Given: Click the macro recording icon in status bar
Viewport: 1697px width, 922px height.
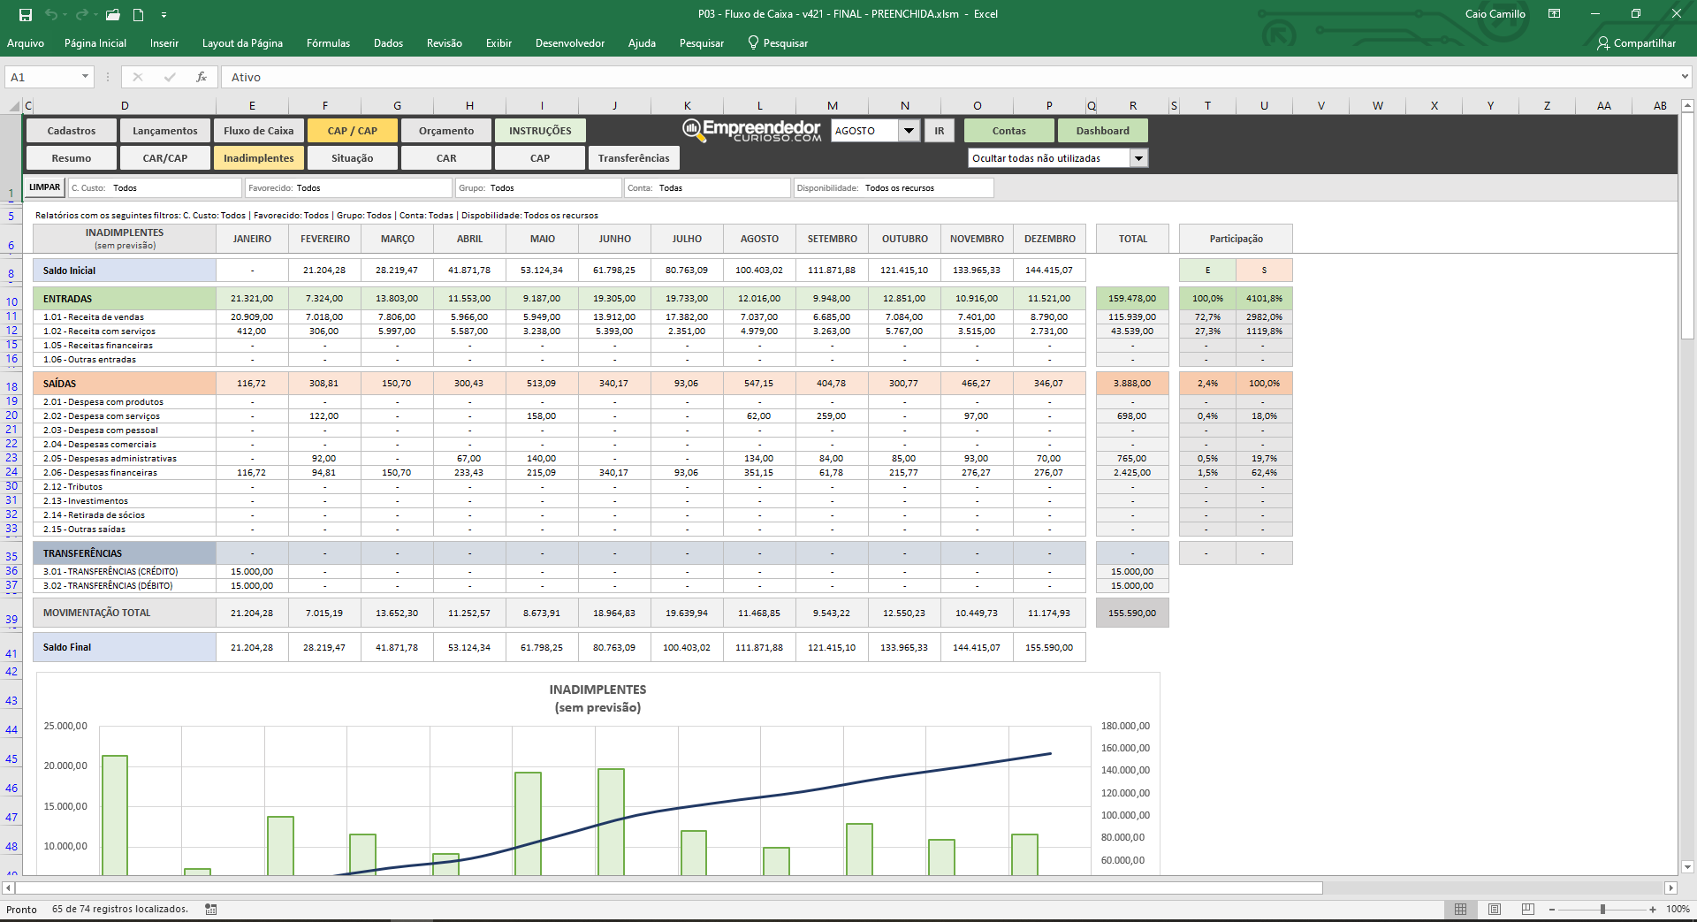Looking at the screenshot, I should 211,909.
